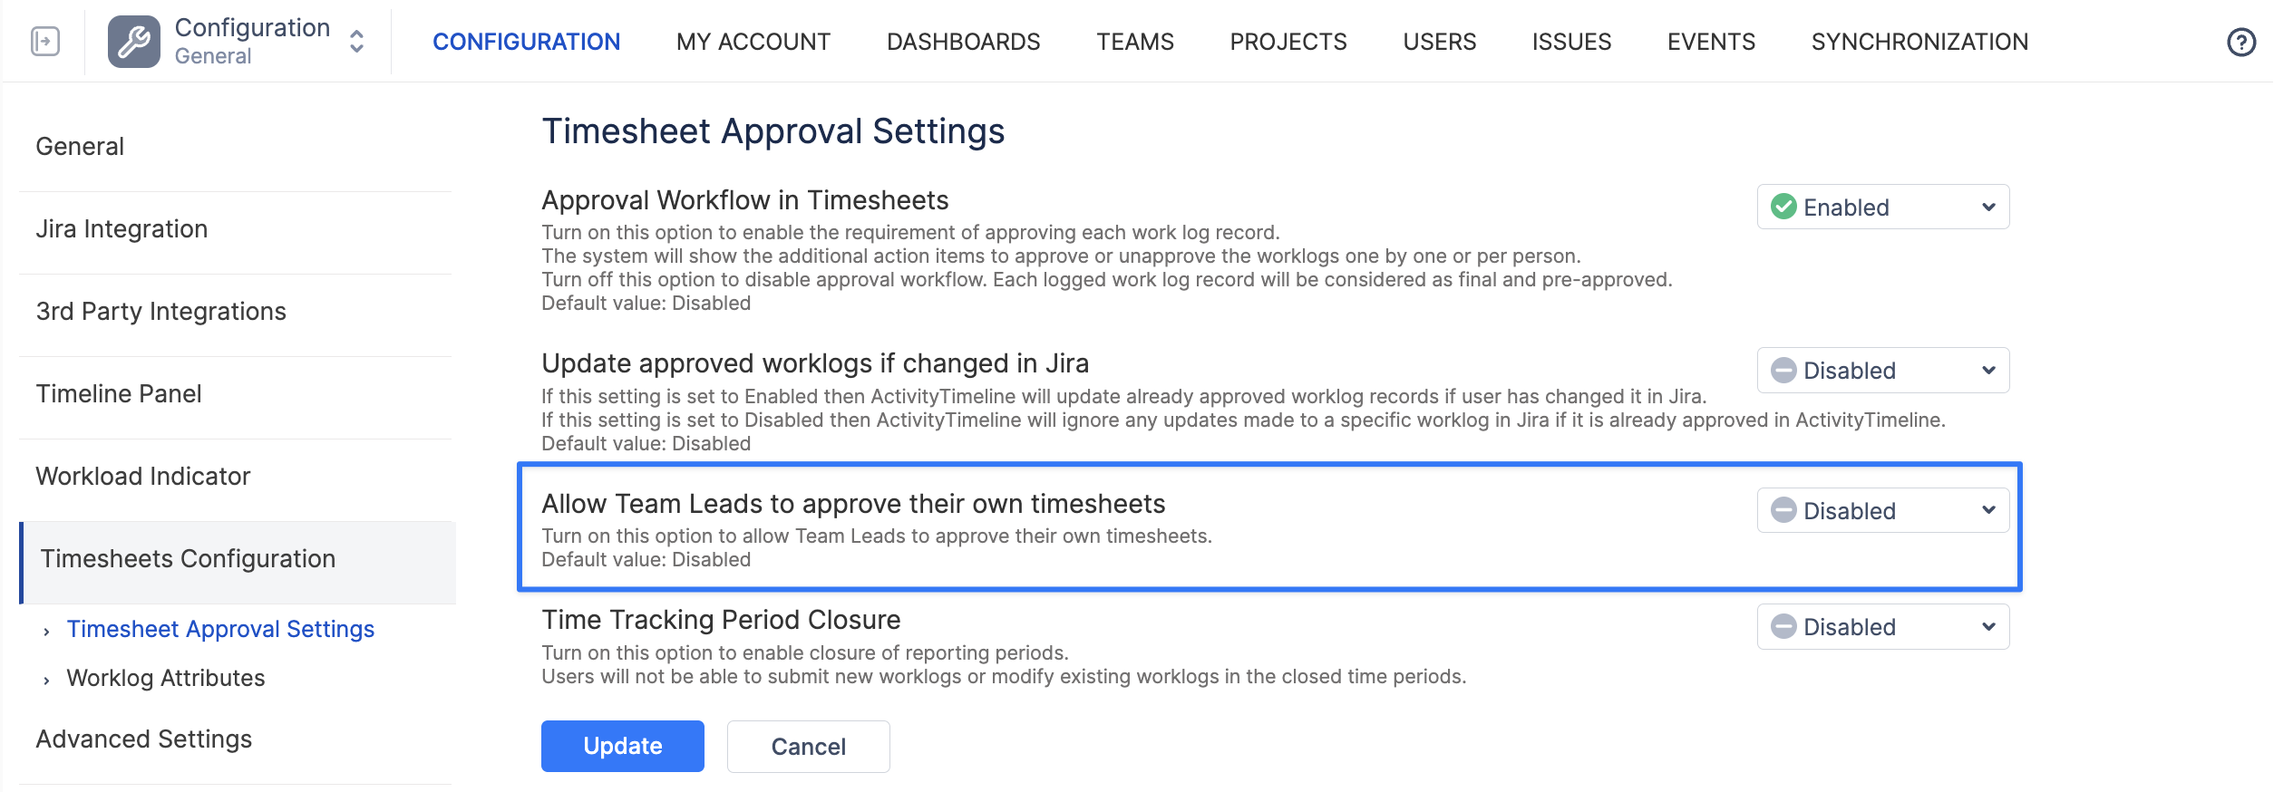Click the Cancel button
This screenshot has height=792, width=2274.
(x=808, y=747)
